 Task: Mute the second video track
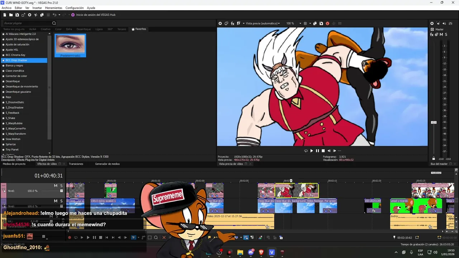coord(56,201)
